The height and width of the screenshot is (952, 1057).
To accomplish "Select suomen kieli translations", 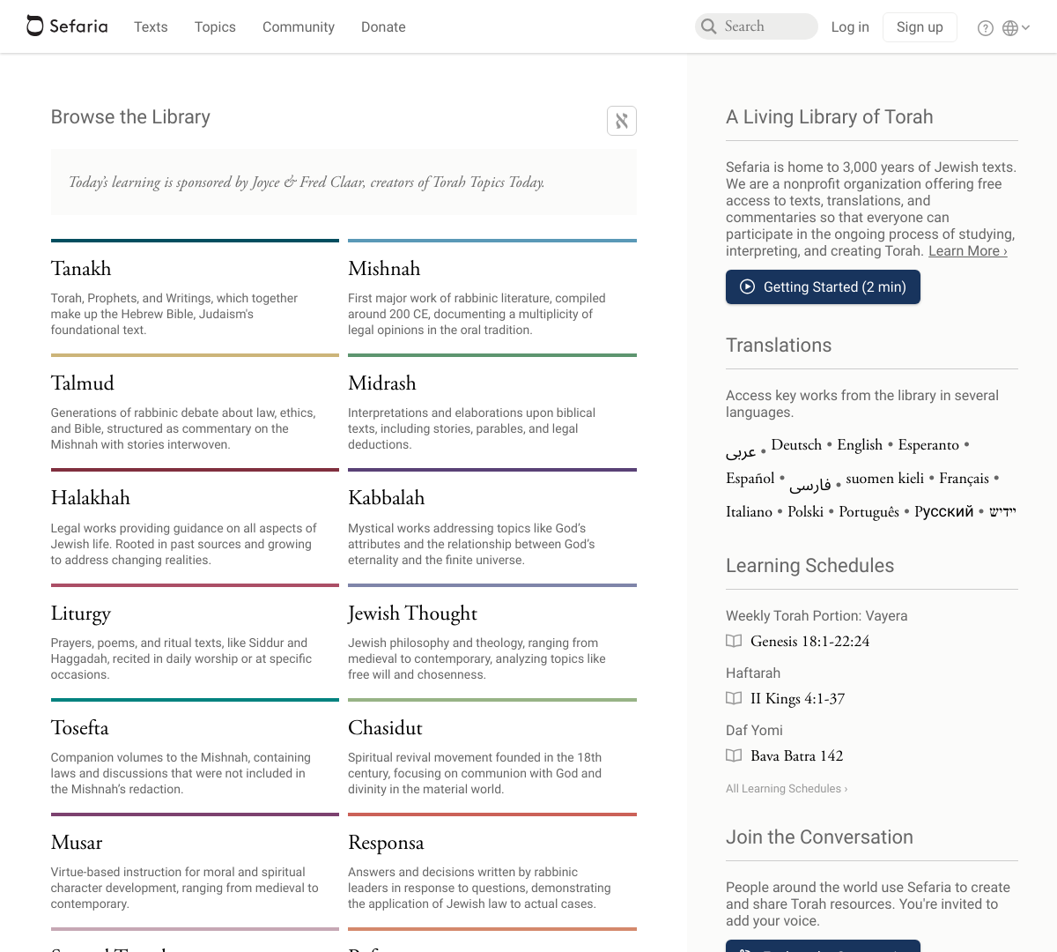I will (x=885, y=479).
